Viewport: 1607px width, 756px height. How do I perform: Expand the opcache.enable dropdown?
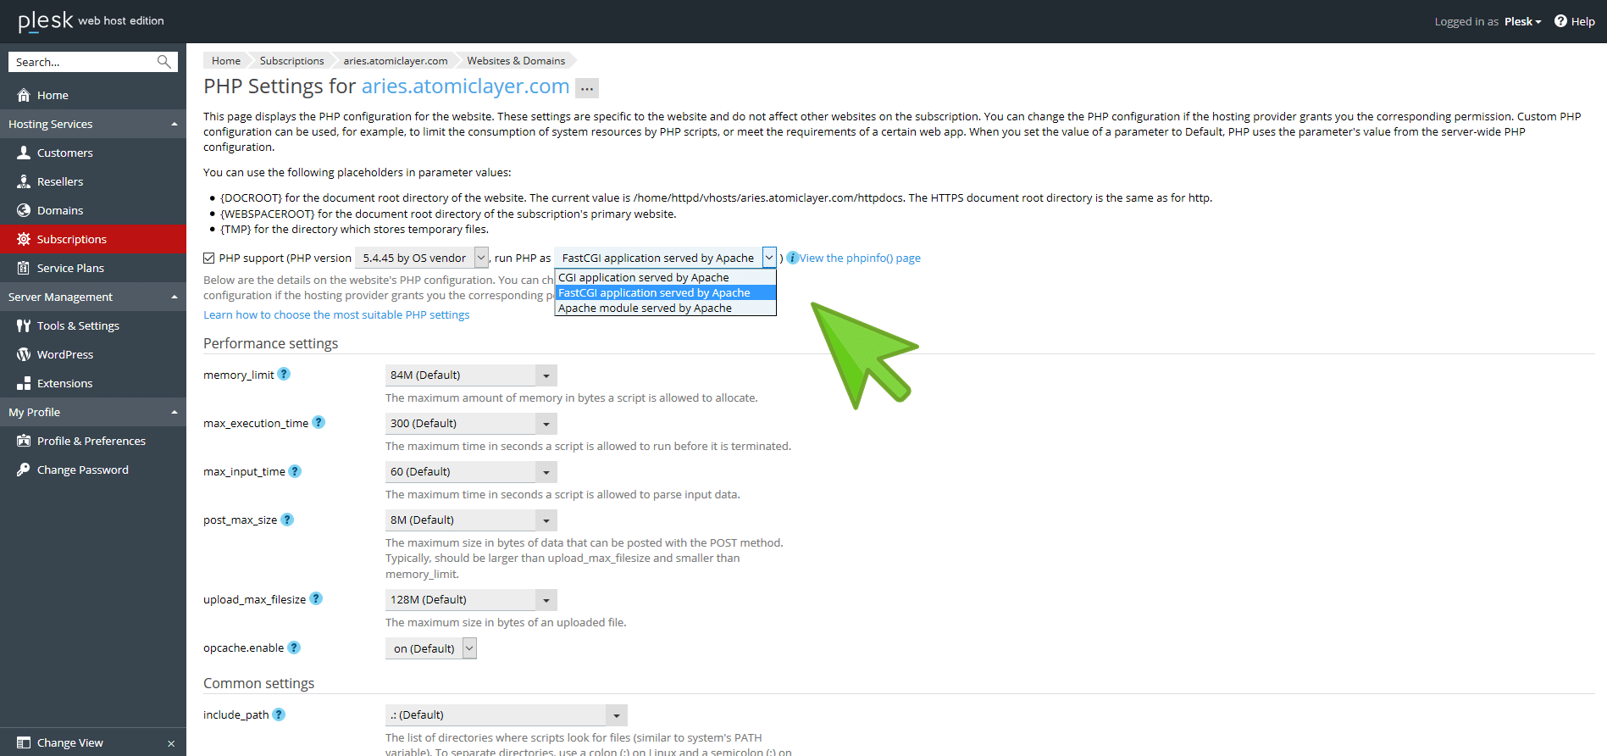(x=469, y=648)
